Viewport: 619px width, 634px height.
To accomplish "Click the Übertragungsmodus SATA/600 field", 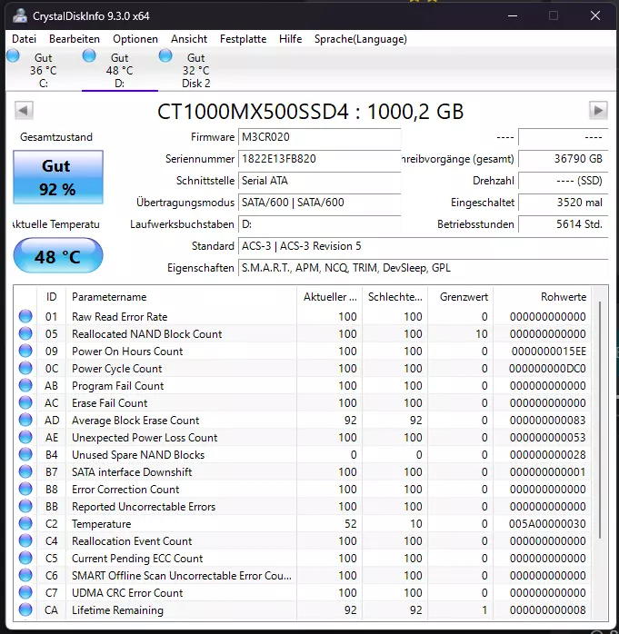I will [x=320, y=203].
